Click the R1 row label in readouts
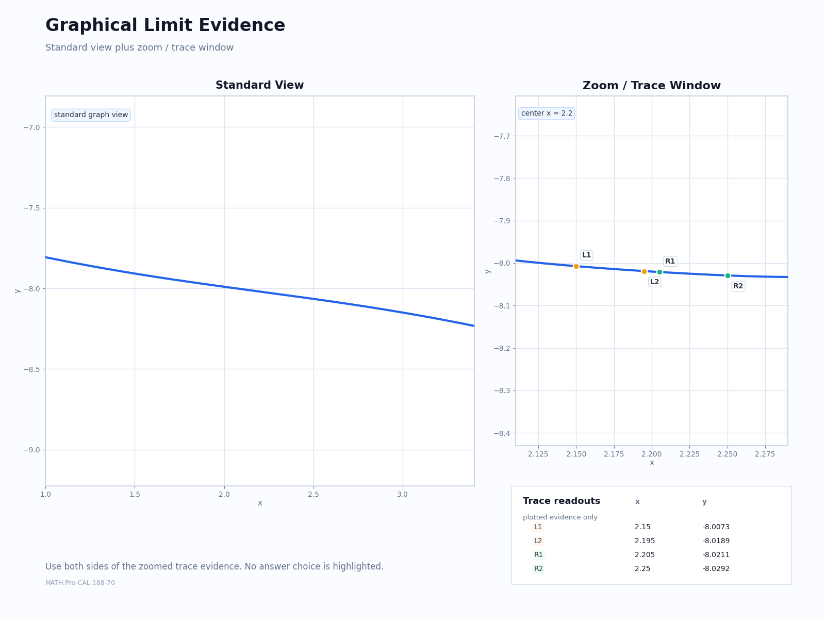This screenshot has height=619, width=825. (x=538, y=555)
